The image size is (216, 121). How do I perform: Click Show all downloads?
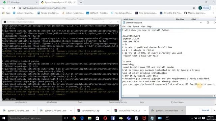tap(205, 110)
